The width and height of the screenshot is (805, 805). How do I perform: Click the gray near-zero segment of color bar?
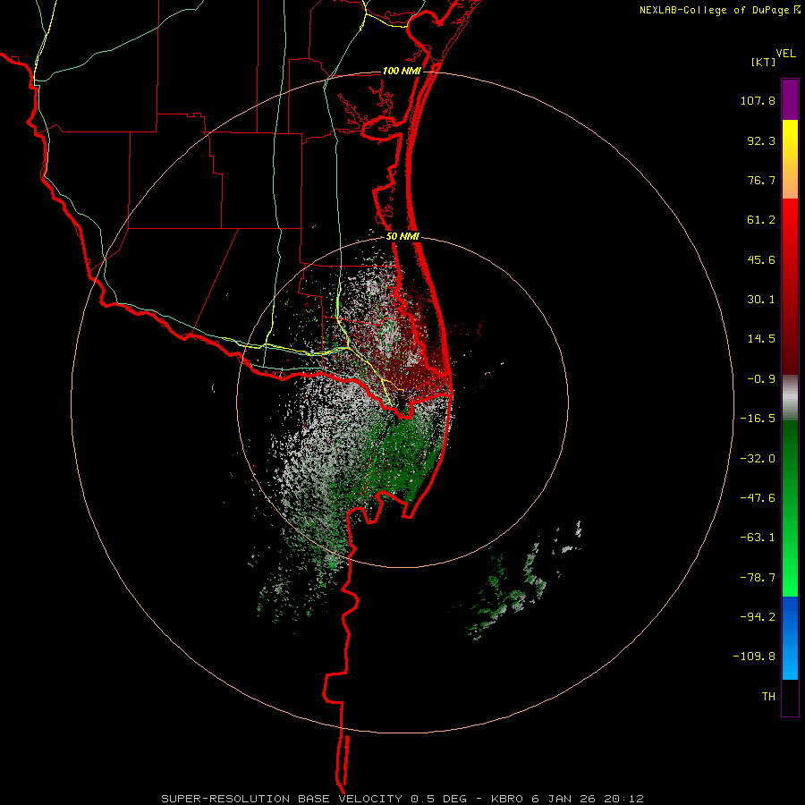(x=790, y=398)
